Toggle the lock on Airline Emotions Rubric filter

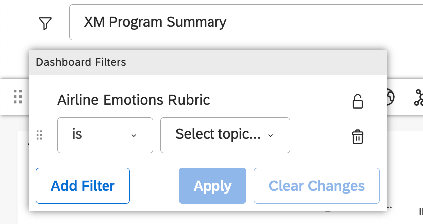(x=357, y=101)
